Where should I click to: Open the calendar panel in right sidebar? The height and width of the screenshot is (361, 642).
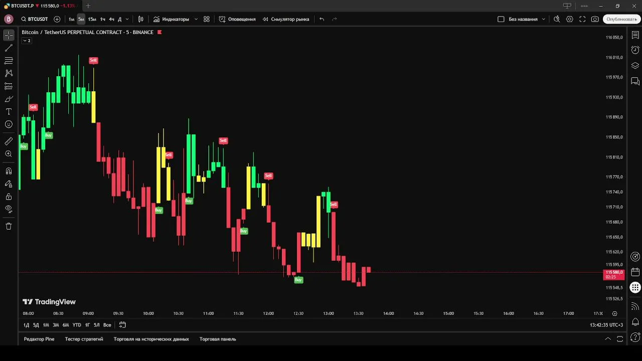click(x=635, y=272)
